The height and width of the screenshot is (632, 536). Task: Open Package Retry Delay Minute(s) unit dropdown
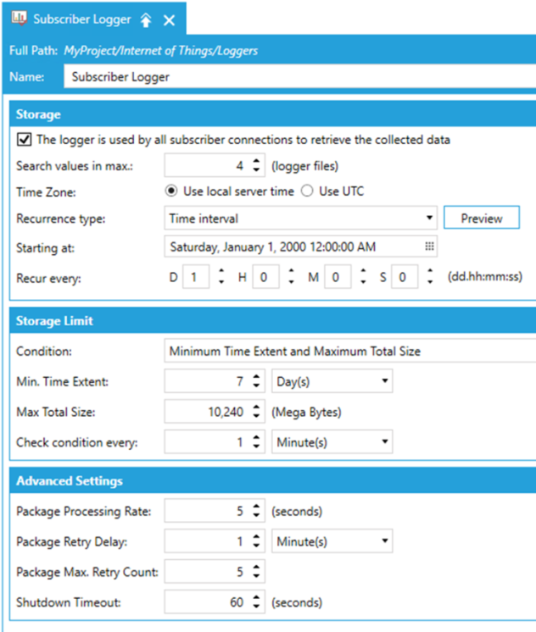click(332, 541)
